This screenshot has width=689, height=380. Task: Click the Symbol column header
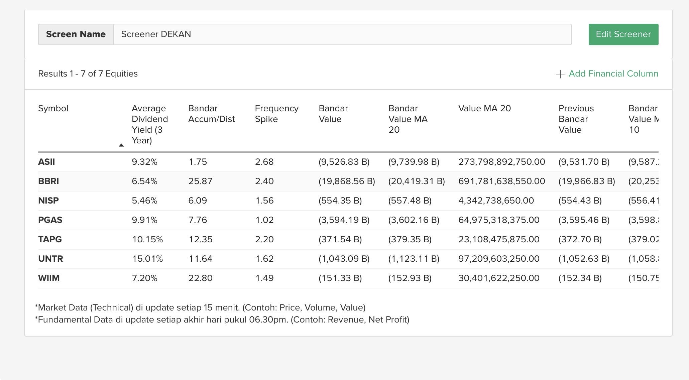tap(53, 108)
